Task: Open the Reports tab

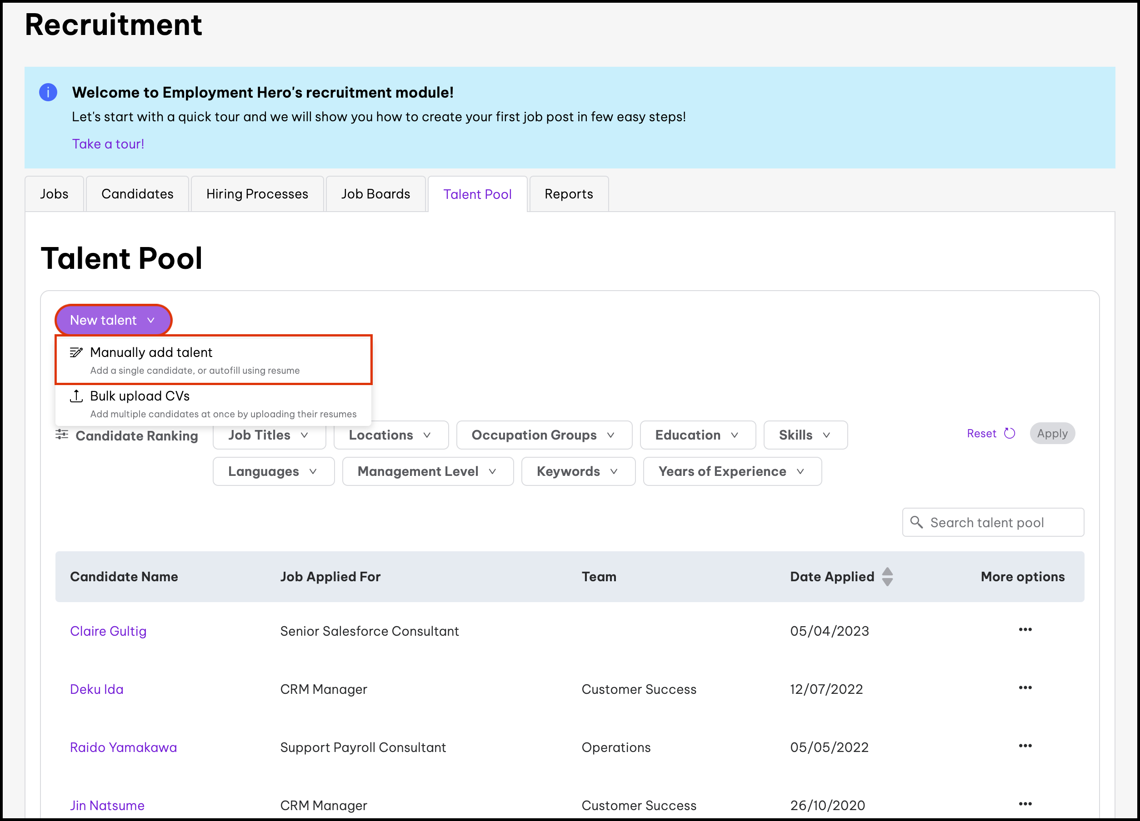Action: click(569, 194)
